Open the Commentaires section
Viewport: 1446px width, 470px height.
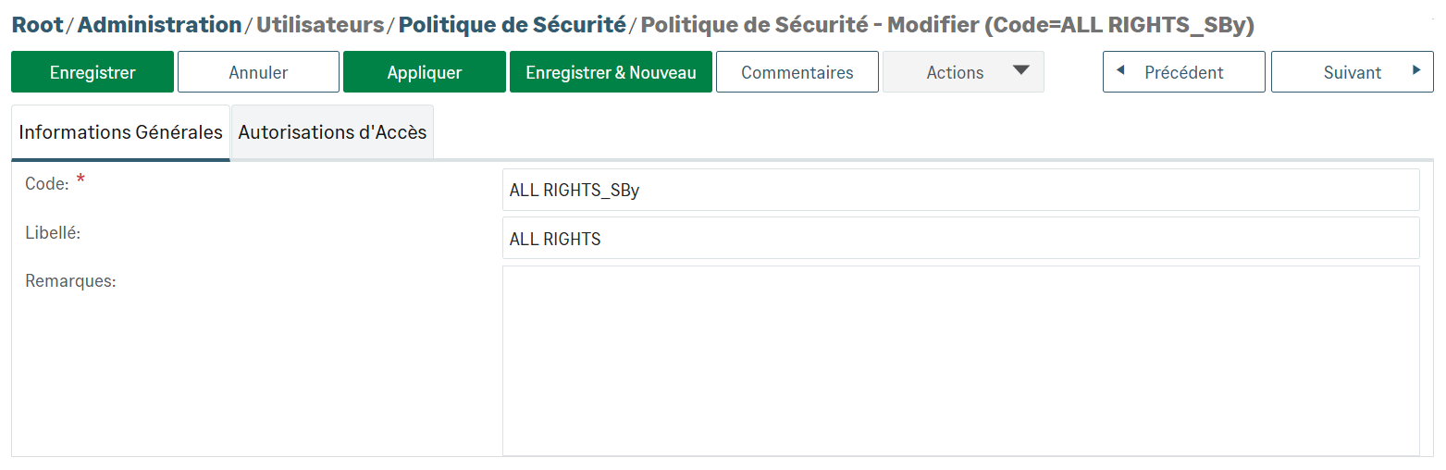pos(797,72)
